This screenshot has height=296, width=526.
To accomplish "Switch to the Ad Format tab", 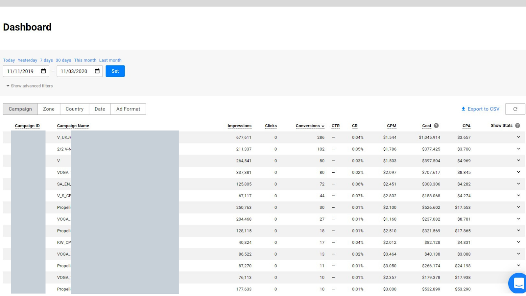I will [128, 109].
